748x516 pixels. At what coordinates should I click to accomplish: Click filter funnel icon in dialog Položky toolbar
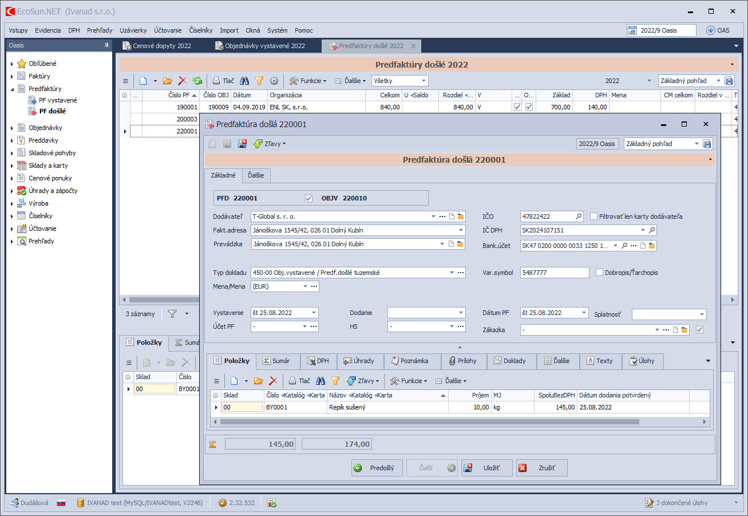[x=335, y=381]
